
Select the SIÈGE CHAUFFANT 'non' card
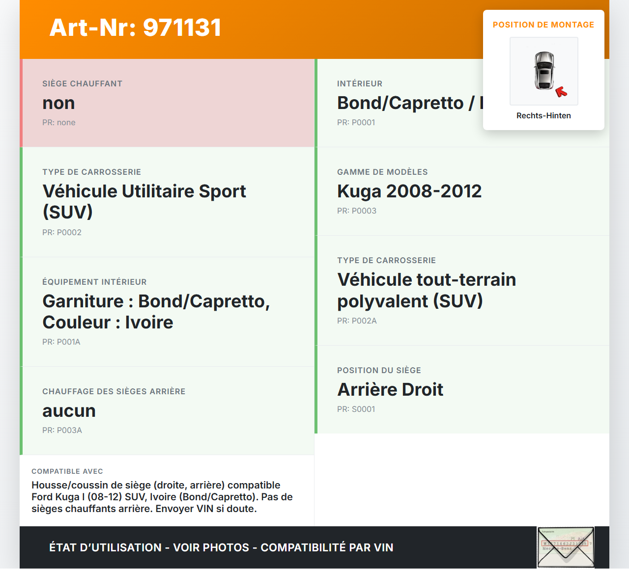(167, 103)
